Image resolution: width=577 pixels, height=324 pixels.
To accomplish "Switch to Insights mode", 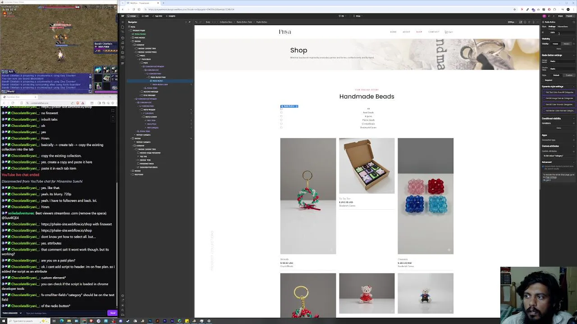I will pyautogui.click(x=171, y=16).
